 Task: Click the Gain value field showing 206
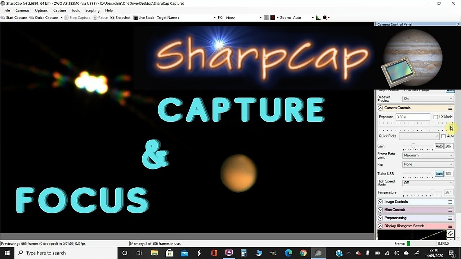tap(448, 146)
